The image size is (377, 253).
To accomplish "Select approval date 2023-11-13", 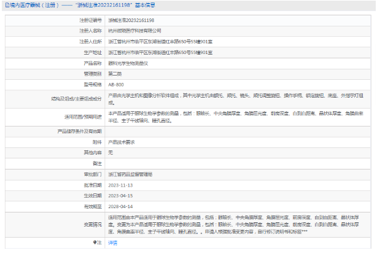I will [x=120, y=184].
